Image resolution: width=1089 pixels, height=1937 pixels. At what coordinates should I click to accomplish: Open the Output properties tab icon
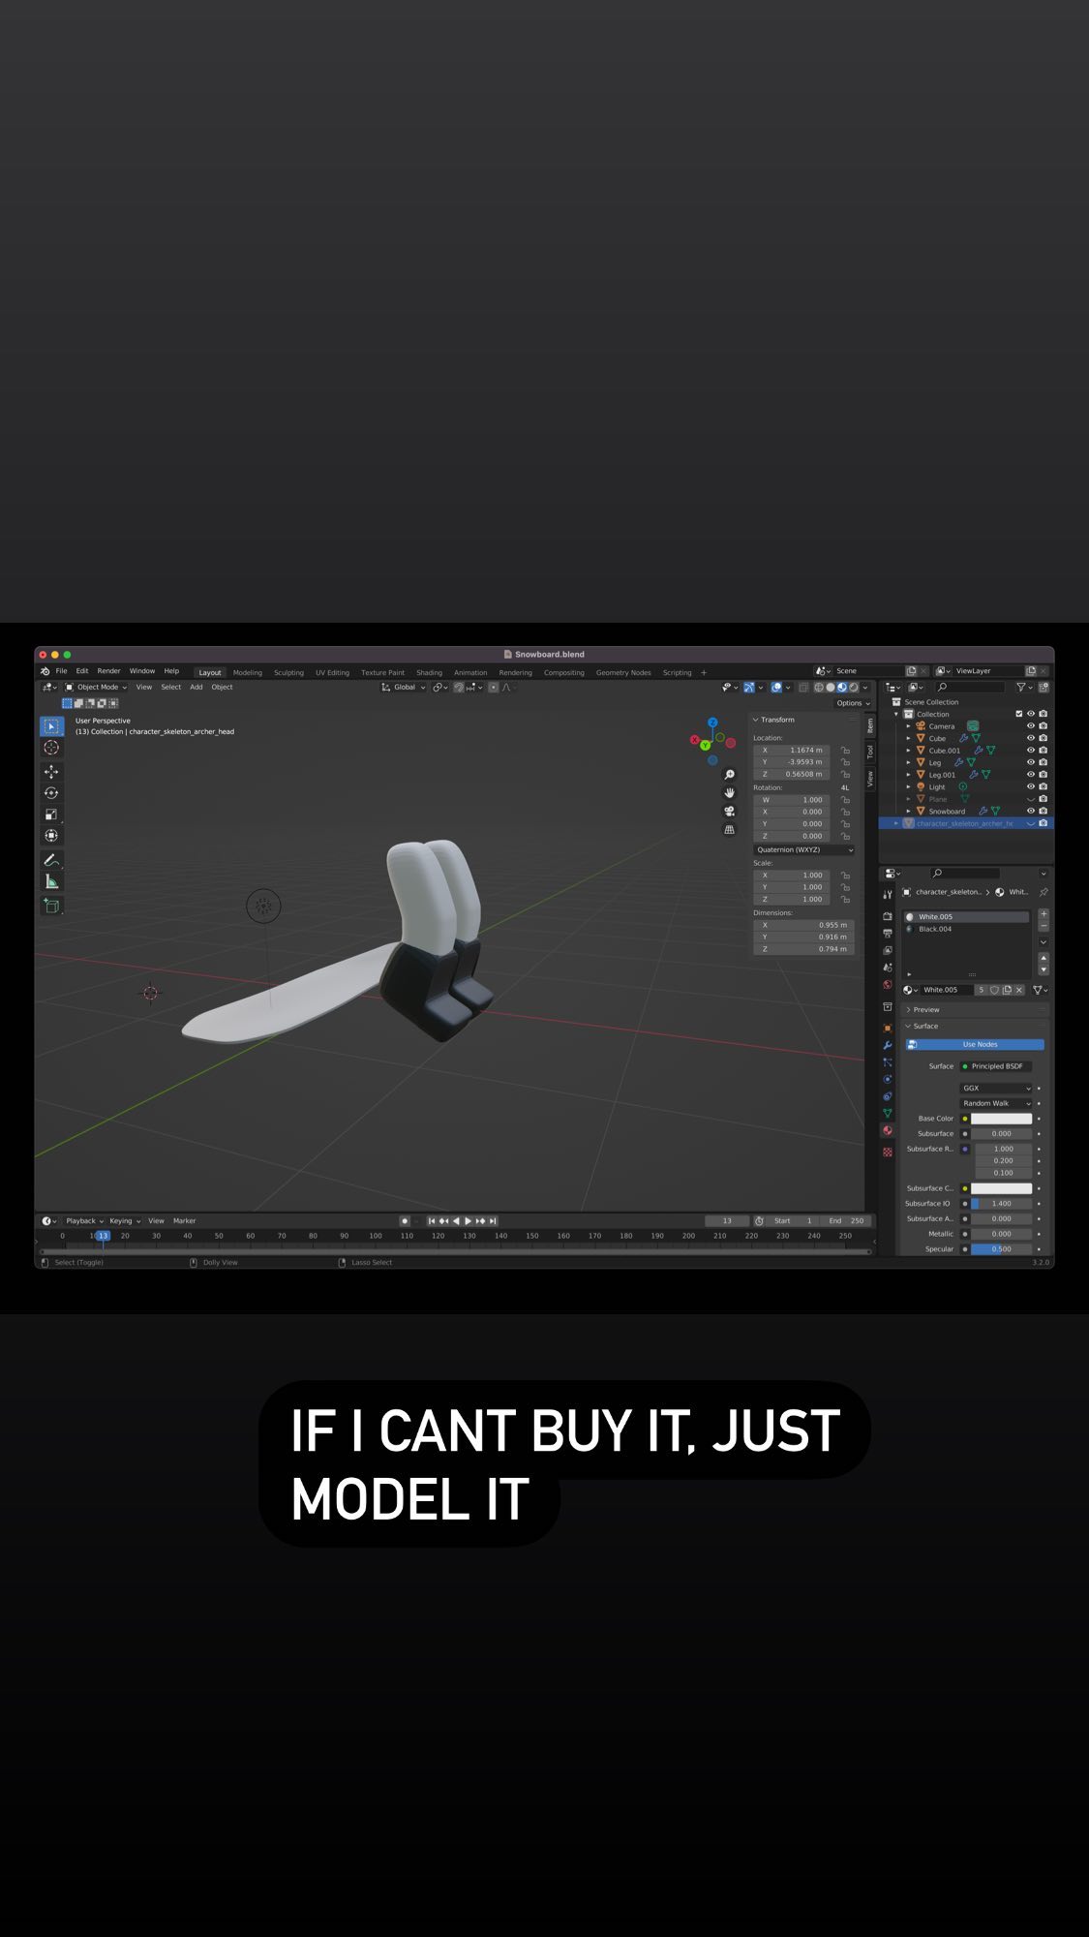coord(888,934)
